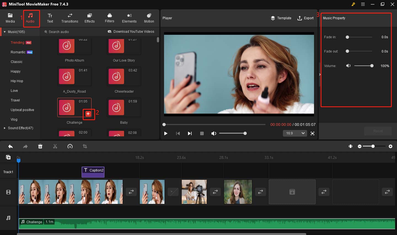Undo the last action
397x235 pixels.
[x=10, y=146]
